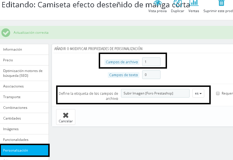The width and height of the screenshot is (233, 160).
Task: Go to the Cantidades tab
Action: (24, 118)
